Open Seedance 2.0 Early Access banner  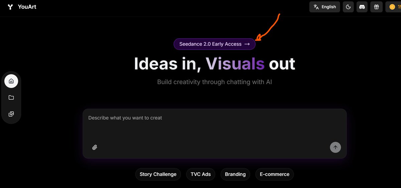pyautogui.click(x=215, y=44)
